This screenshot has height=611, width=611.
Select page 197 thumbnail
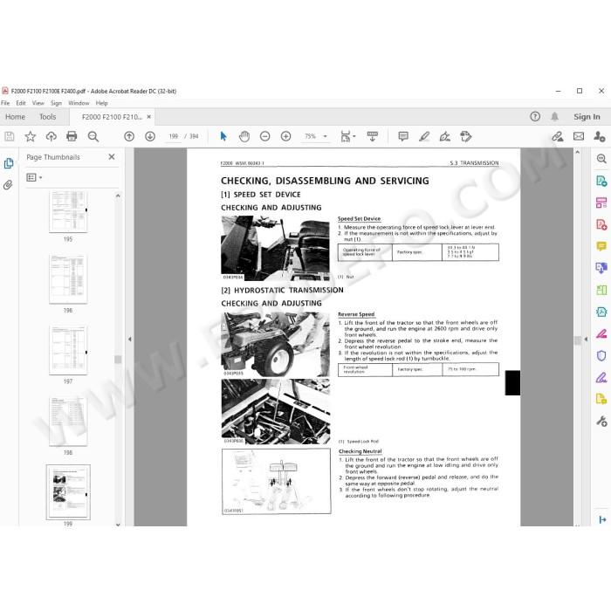68,350
